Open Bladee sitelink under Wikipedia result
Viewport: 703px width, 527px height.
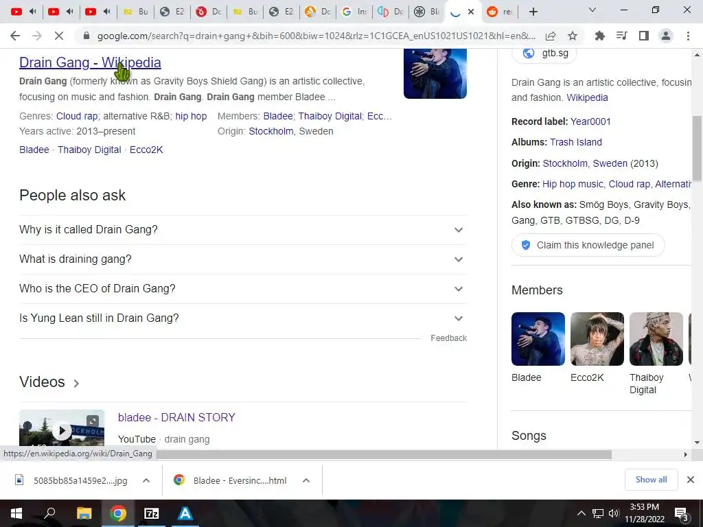(x=34, y=150)
